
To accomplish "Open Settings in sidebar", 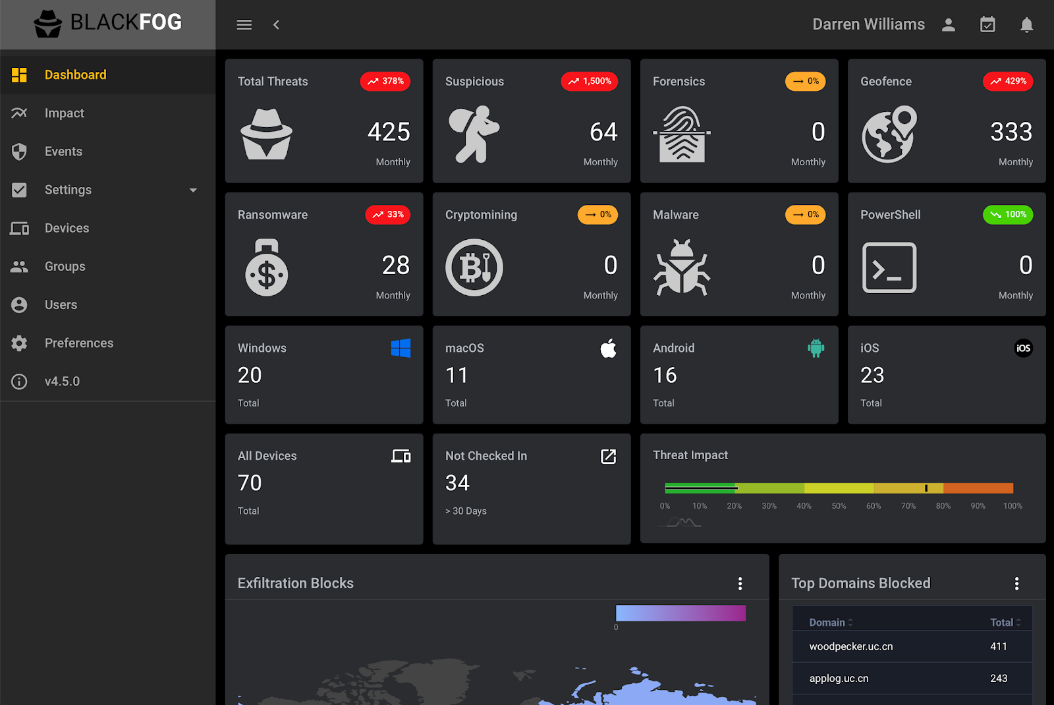I will click(108, 190).
